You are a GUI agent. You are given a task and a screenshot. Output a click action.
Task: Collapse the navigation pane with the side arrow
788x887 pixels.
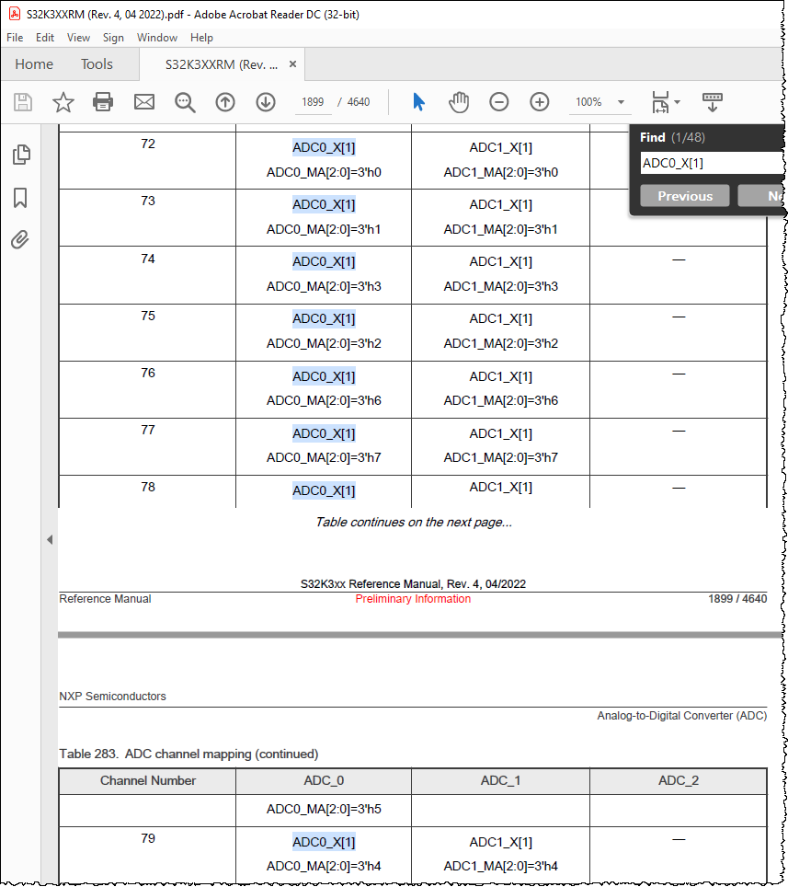click(x=50, y=539)
